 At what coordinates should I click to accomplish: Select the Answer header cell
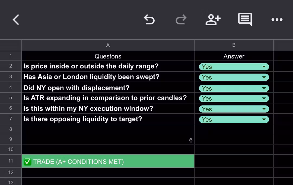(234, 56)
